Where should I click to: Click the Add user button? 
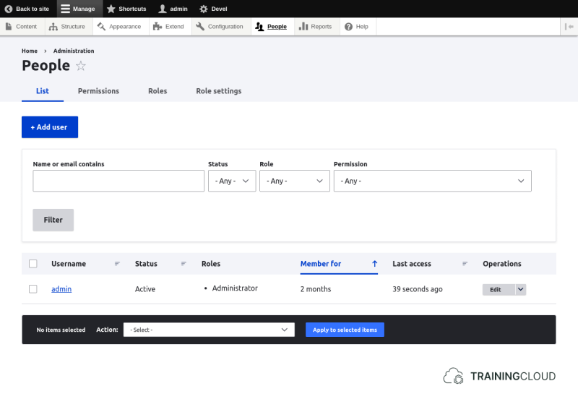coord(50,127)
